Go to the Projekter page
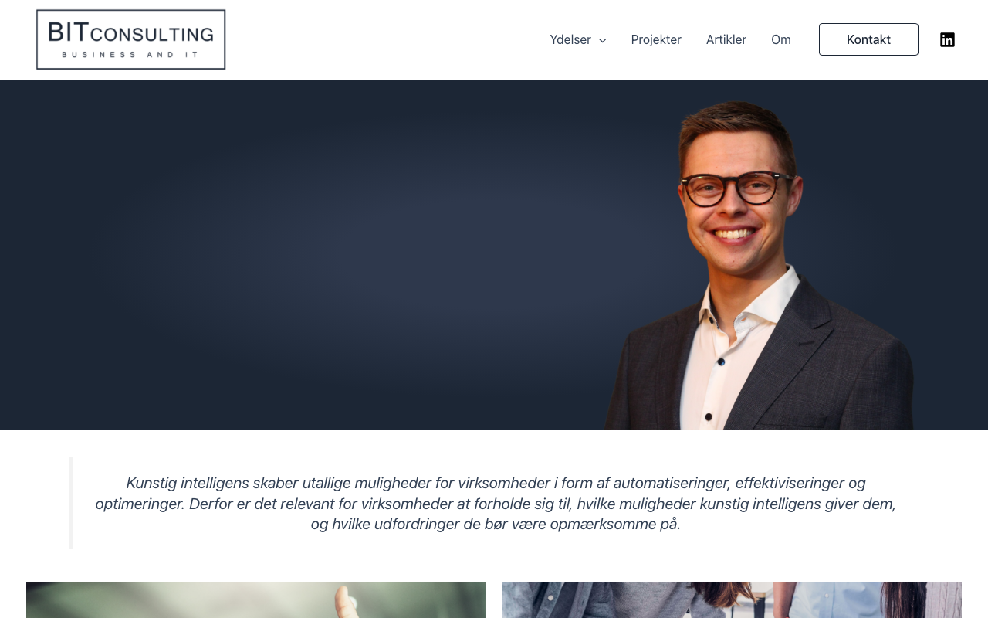Screen dimensions: 988x618 (656, 39)
